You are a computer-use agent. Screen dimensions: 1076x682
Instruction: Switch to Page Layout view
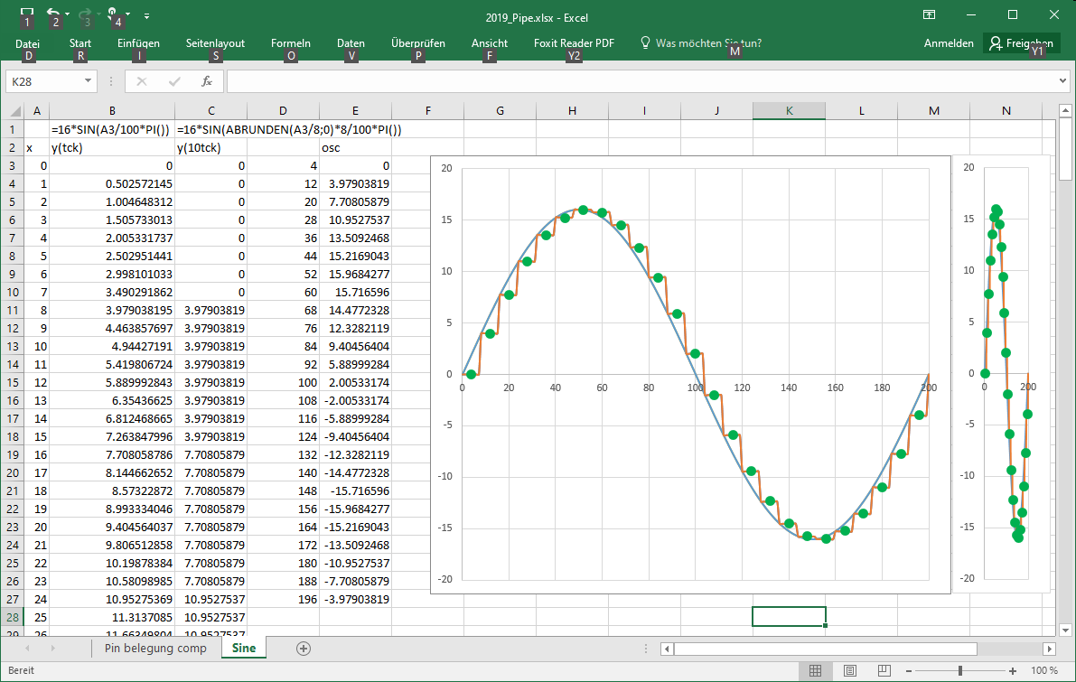(x=849, y=671)
